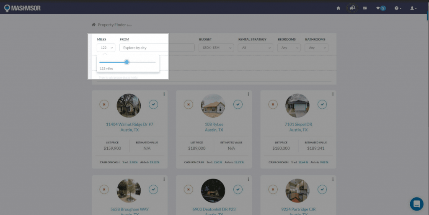
Task: Open 11404 Walnut Ridge Dr #7 listing link
Action: (129, 124)
